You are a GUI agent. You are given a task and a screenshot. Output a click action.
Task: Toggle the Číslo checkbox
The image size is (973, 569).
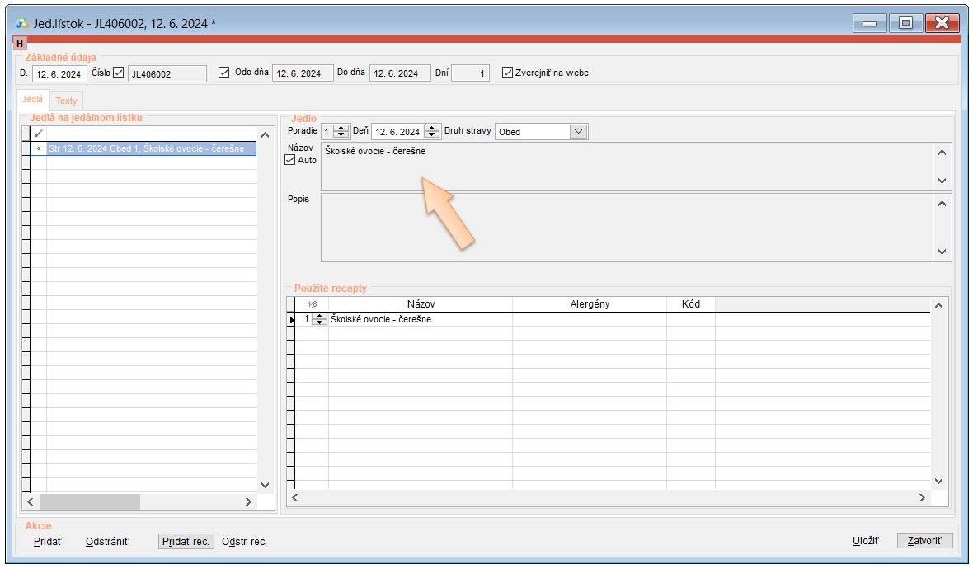pos(118,73)
